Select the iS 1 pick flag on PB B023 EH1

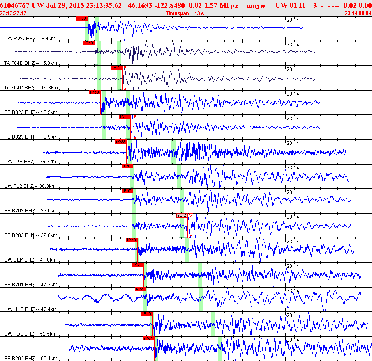point(125,117)
